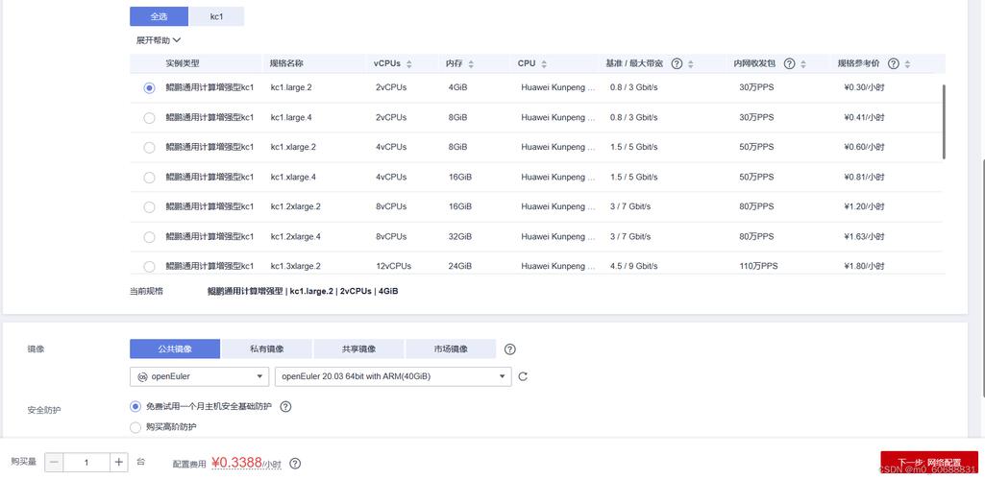Sort table by 内存 column arrows
This screenshot has height=480, width=985.
[x=471, y=64]
